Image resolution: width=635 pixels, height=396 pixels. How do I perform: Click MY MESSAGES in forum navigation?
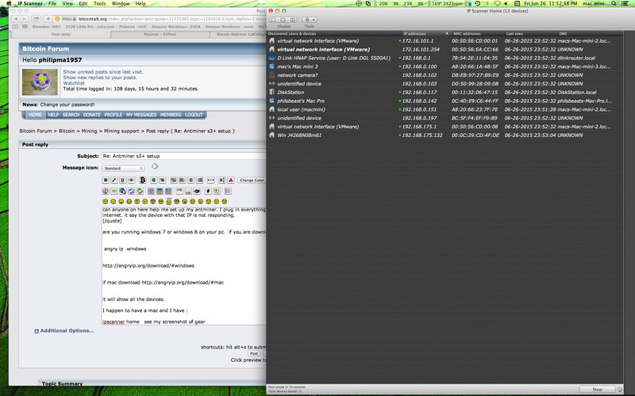[141, 115]
